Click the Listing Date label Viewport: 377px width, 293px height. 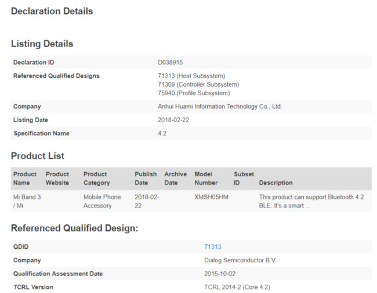(31, 120)
